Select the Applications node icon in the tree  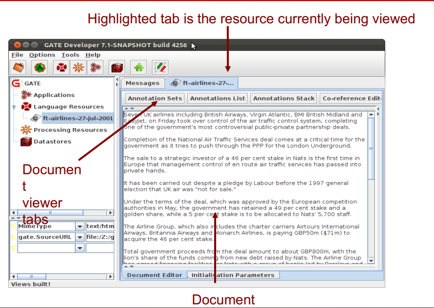(26, 95)
